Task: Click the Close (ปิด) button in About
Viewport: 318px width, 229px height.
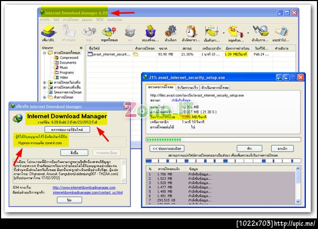Action: tap(69, 200)
